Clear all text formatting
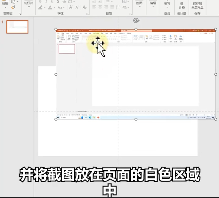Image resolution: width=219 pixels, height=198 pixels. point(85,7)
